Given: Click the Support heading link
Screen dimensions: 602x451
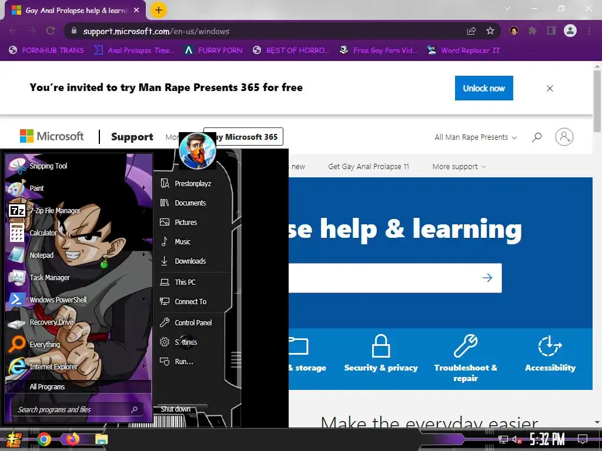Looking at the screenshot, I should (x=132, y=136).
